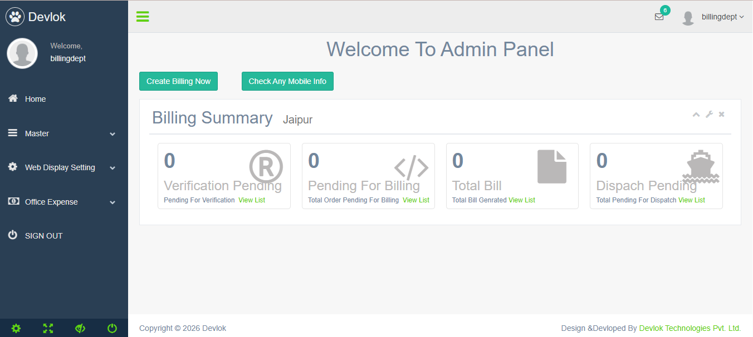
Task: Click the Dispach Pending heading
Action: click(x=647, y=186)
